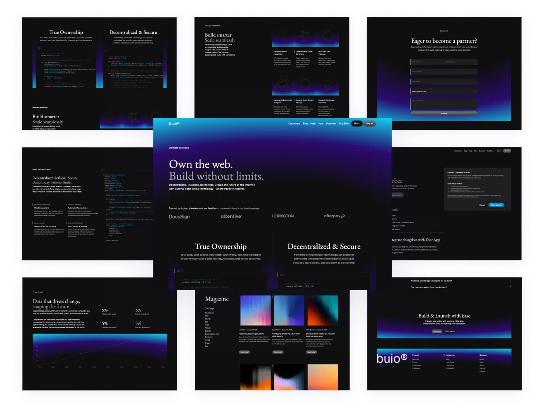Click the buio logo in the hero header
The width and height of the screenshot is (544, 408).
174,123
